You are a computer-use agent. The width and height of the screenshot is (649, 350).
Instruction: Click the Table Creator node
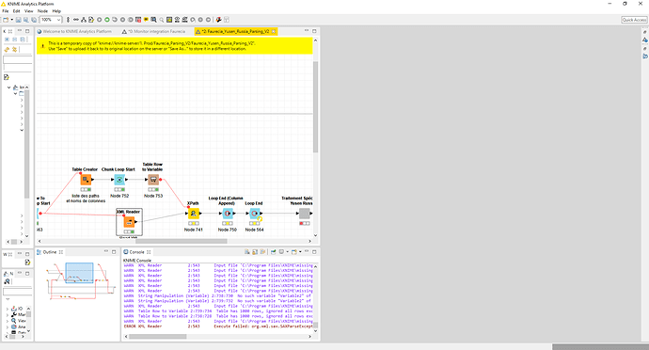tap(86, 180)
